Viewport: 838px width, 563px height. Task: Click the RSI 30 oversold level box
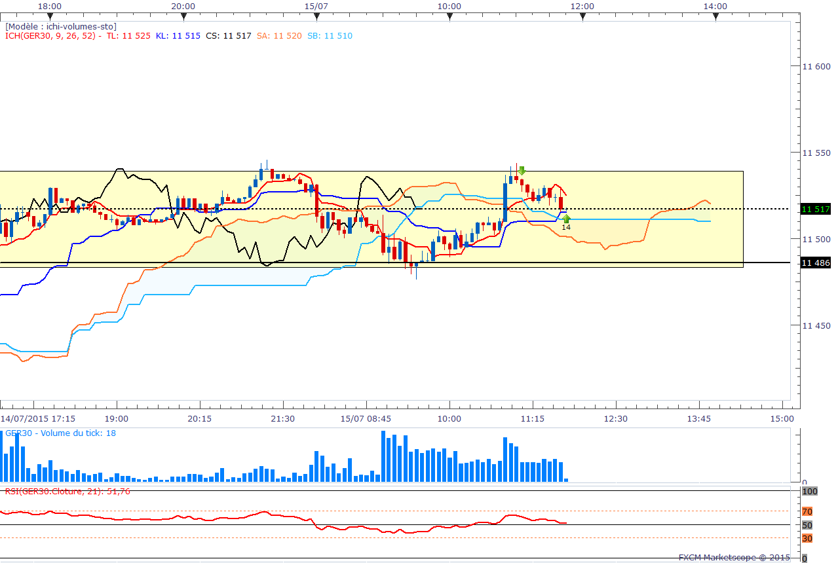[807, 538]
